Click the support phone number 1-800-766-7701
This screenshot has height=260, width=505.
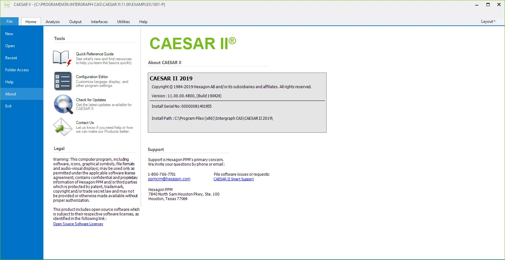point(162,174)
